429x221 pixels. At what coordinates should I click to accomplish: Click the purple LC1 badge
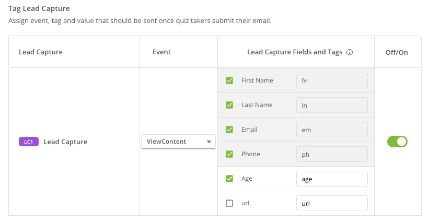point(29,142)
